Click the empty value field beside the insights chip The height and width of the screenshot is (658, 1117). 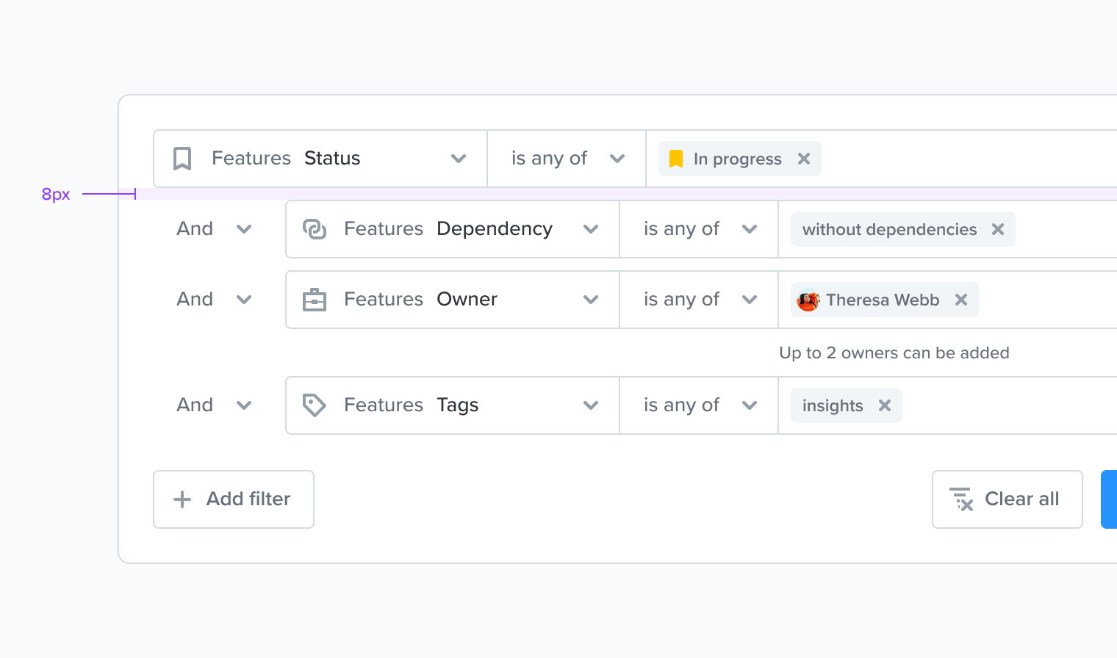pyautogui.click(x=1010, y=405)
